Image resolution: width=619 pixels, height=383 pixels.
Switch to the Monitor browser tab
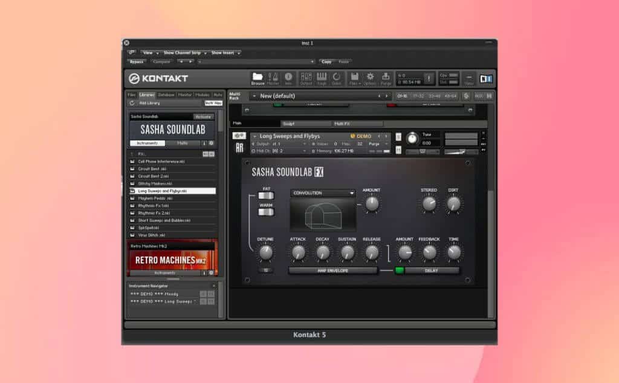[184, 95]
